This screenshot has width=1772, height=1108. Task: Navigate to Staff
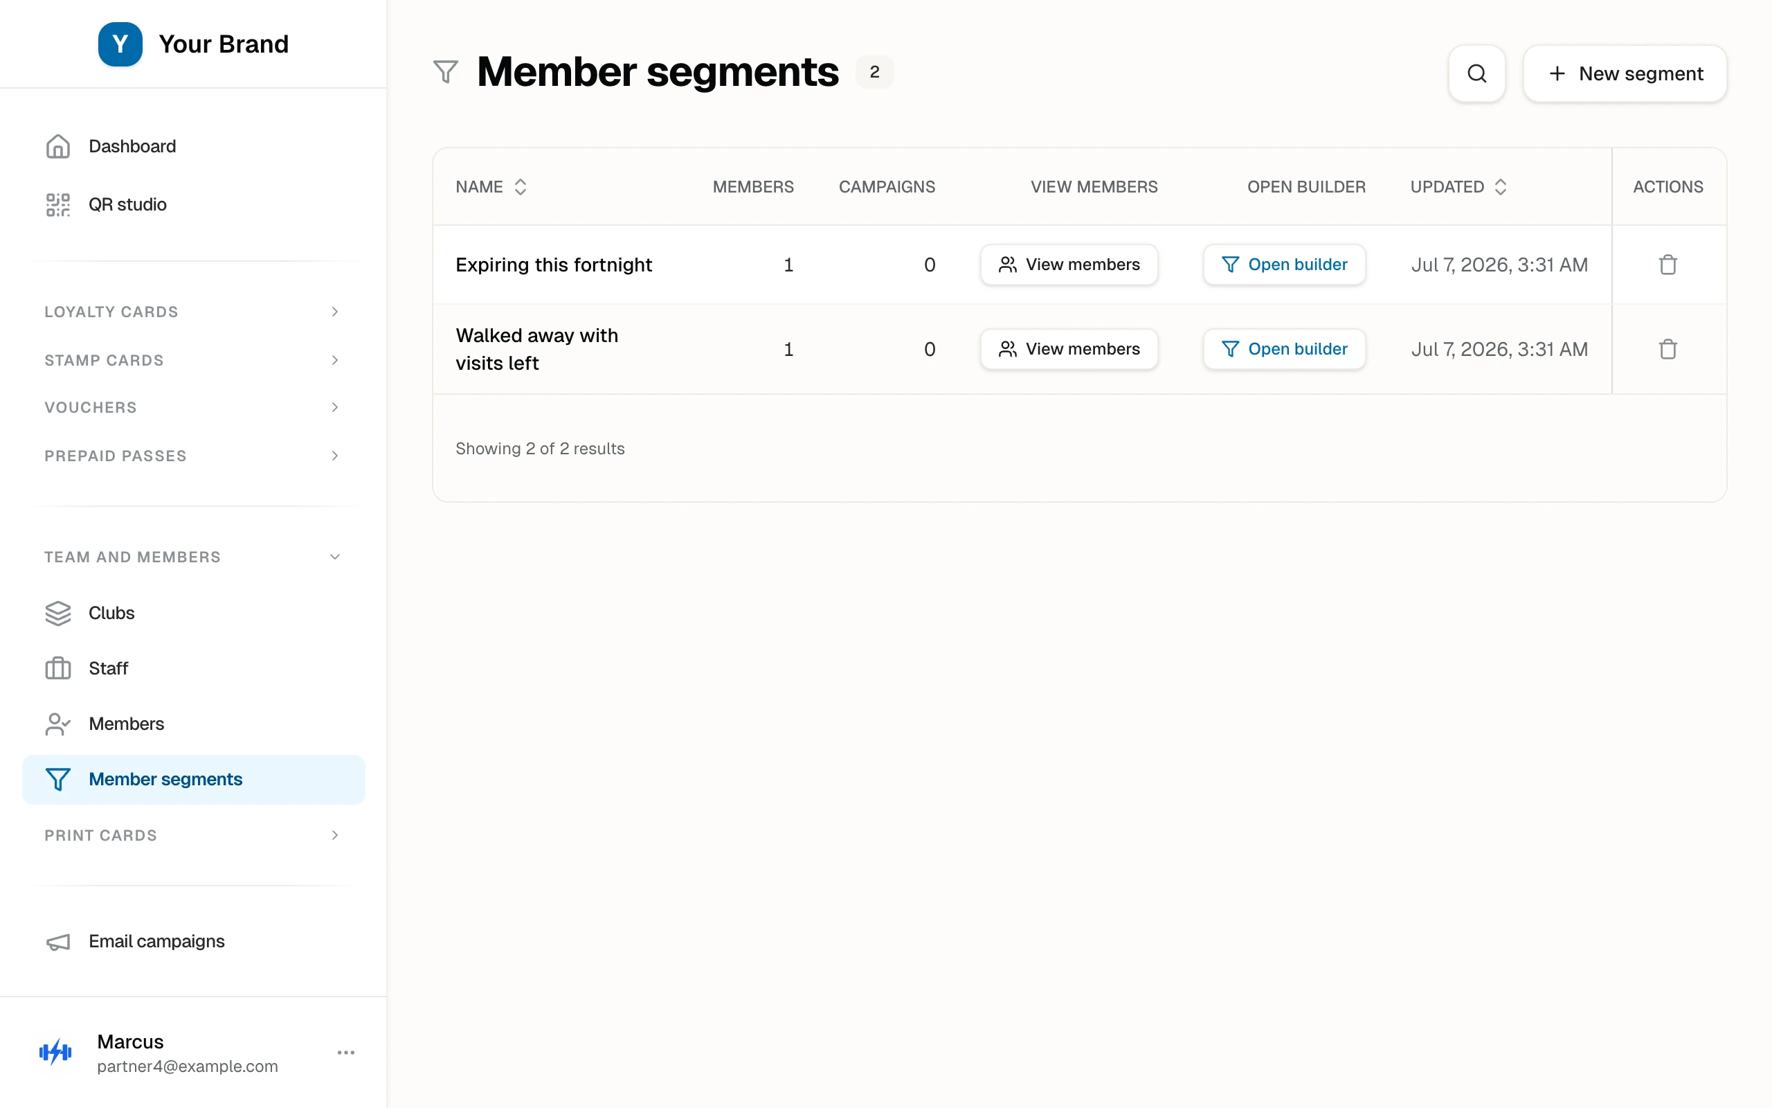193,668
